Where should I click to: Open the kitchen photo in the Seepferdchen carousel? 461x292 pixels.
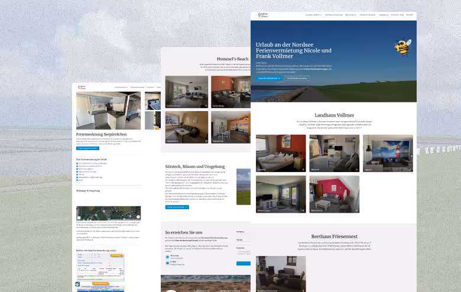click(109, 111)
